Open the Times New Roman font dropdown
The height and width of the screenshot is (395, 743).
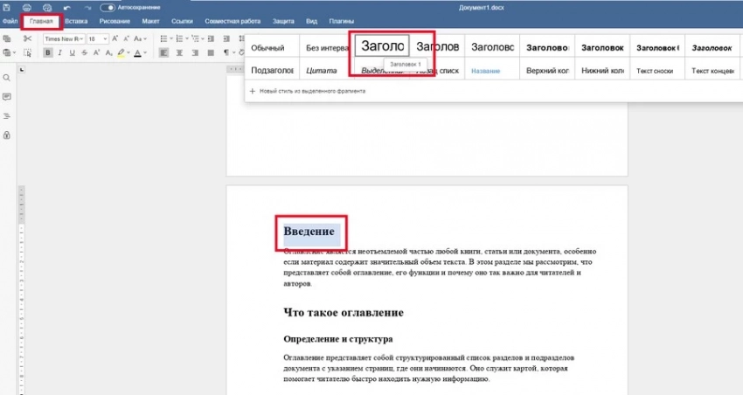81,38
